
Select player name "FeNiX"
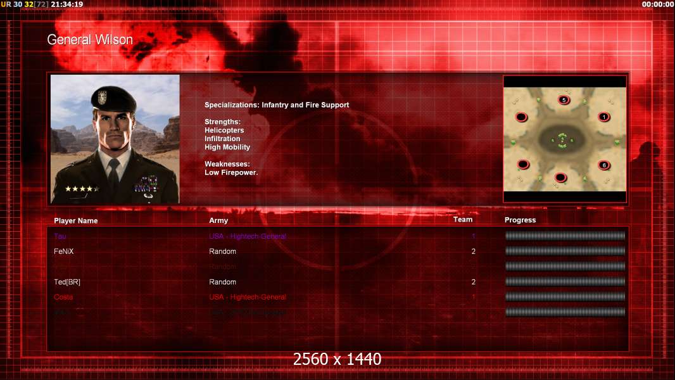64,251
